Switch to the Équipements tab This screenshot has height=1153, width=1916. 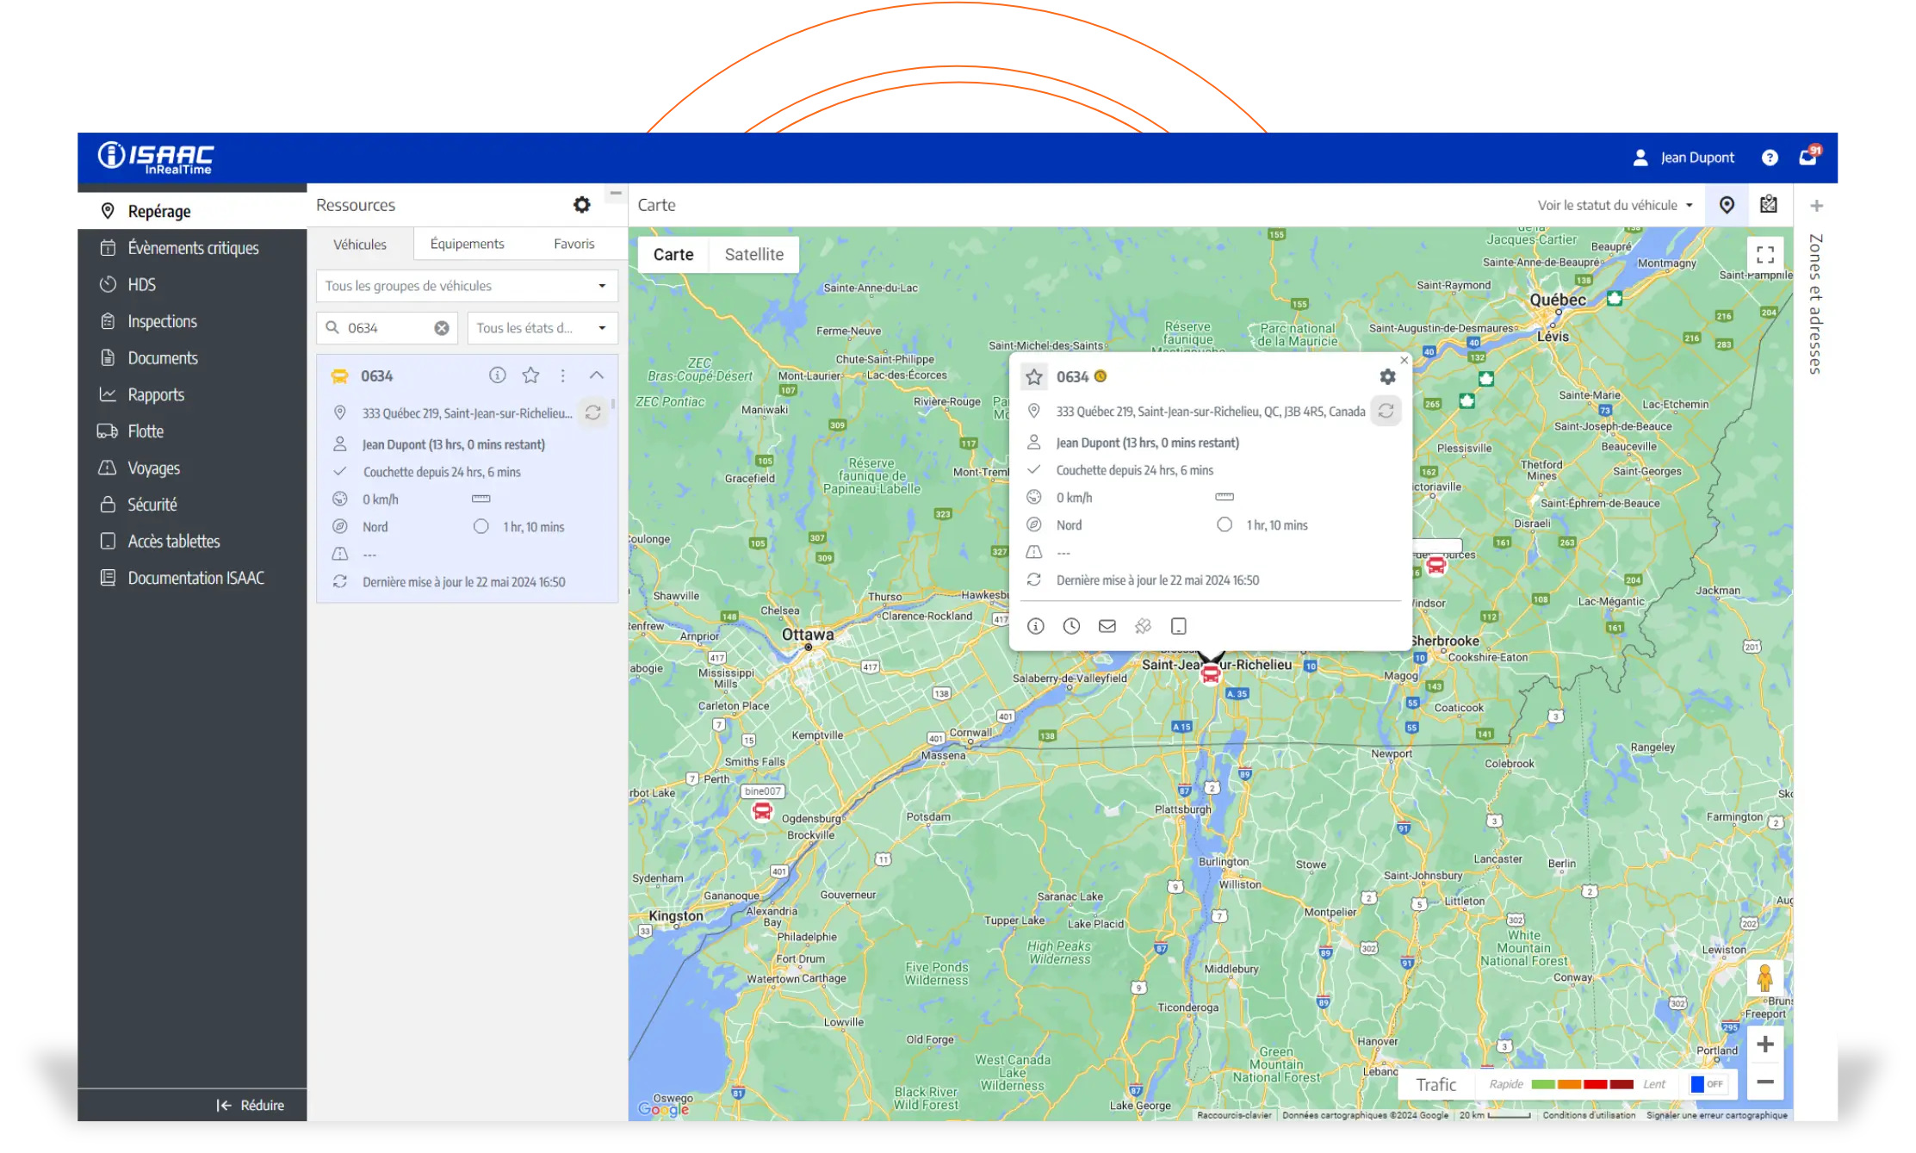pyautogui.click(x=468, y=244)
